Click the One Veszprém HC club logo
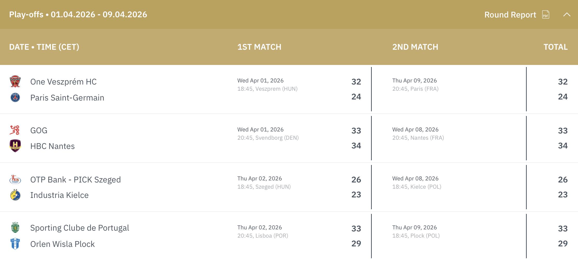Viewport: 578px width, 259px height. point(15,82)
